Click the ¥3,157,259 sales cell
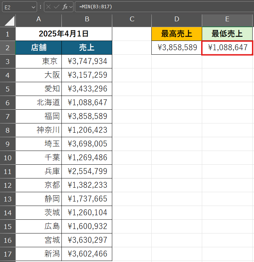Viewport: 254px width, 262px height. pos(87,75)
